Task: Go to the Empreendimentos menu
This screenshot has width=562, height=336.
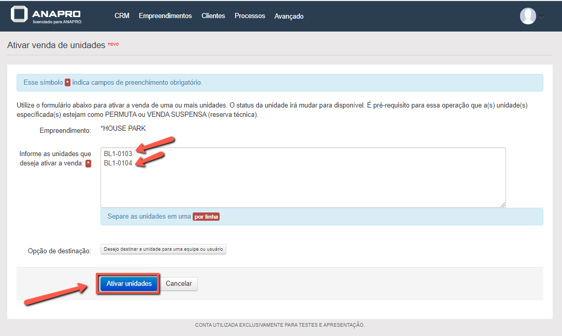Action: click(x=165, y=16)
